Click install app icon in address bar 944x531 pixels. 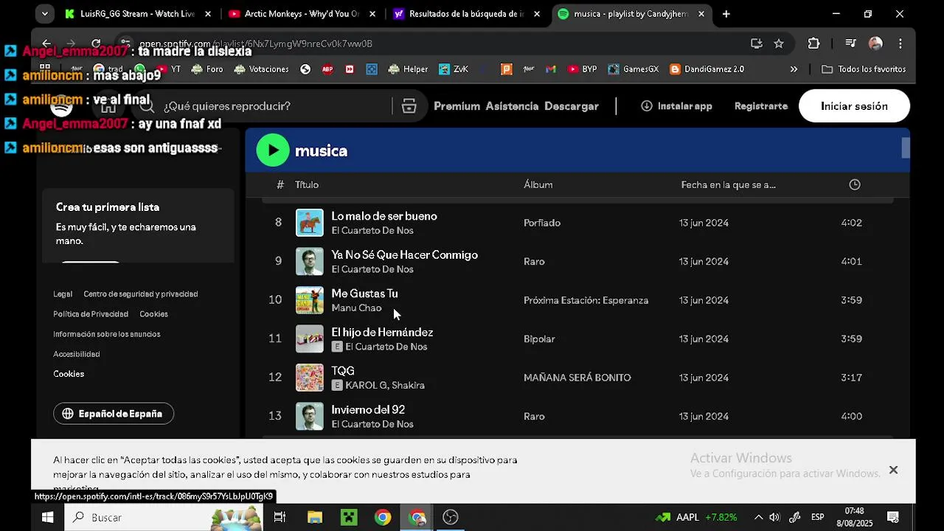[756, 44]
